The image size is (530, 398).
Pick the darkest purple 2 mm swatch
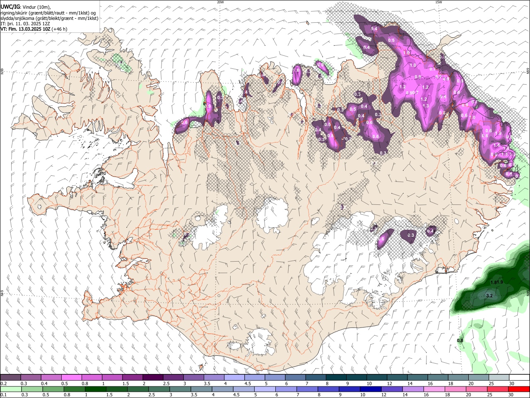tap(153, 377)
